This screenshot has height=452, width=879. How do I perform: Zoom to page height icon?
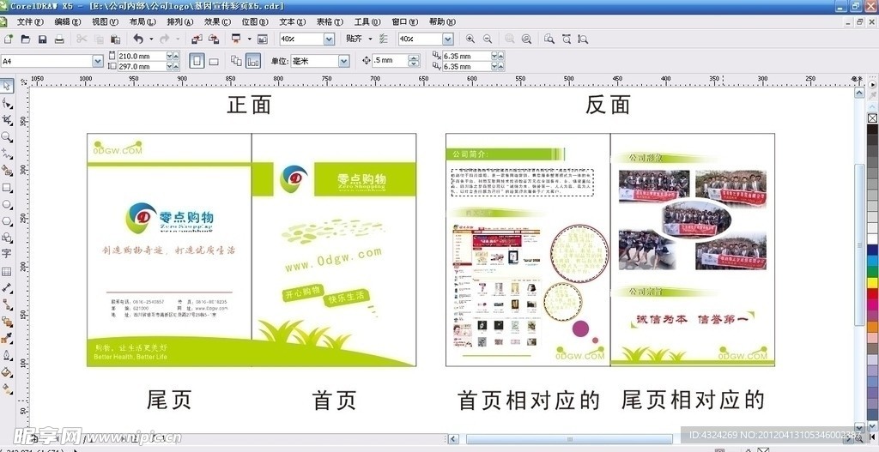(584, 39)
